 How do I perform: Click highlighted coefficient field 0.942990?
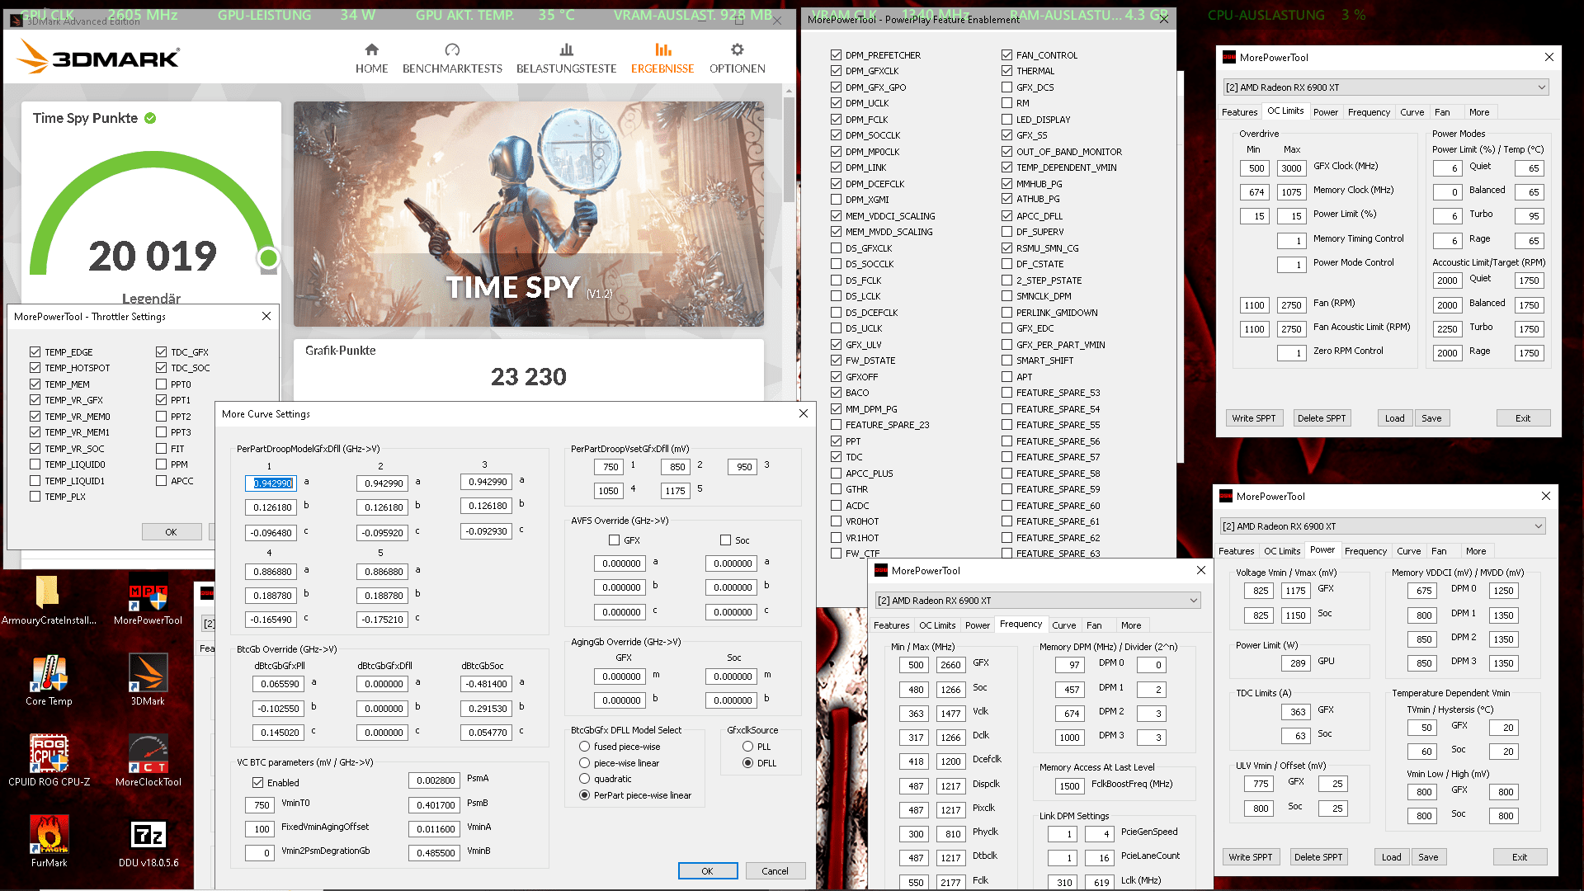272,483
